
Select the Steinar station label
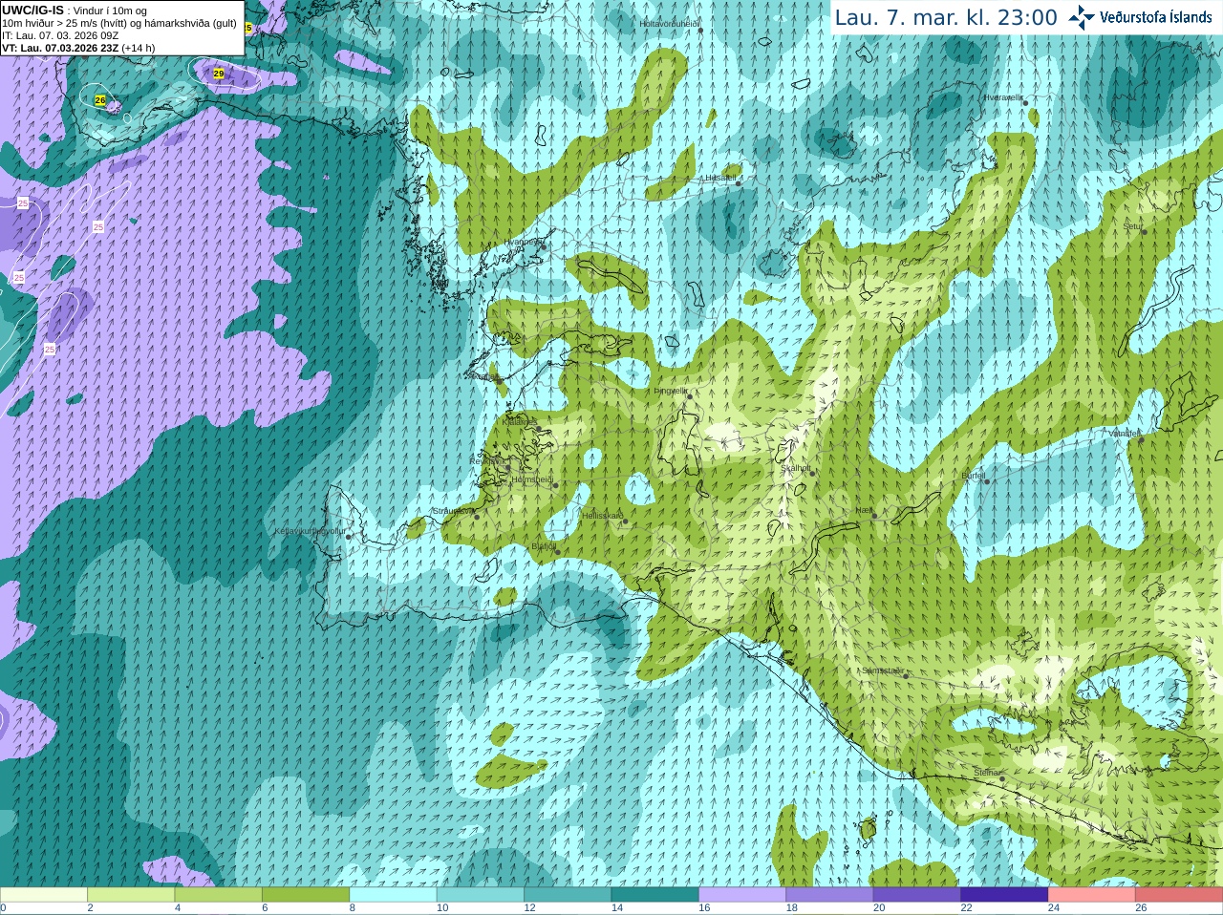[986, 773]
